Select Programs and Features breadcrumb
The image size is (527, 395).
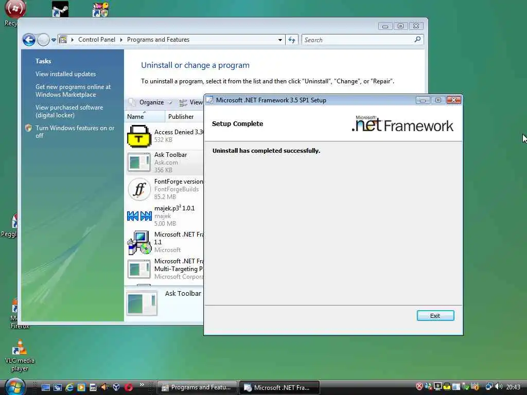click(x=158, y=40)
